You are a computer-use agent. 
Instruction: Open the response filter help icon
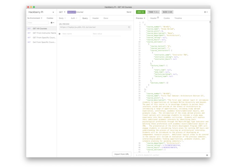click(207, 155)
